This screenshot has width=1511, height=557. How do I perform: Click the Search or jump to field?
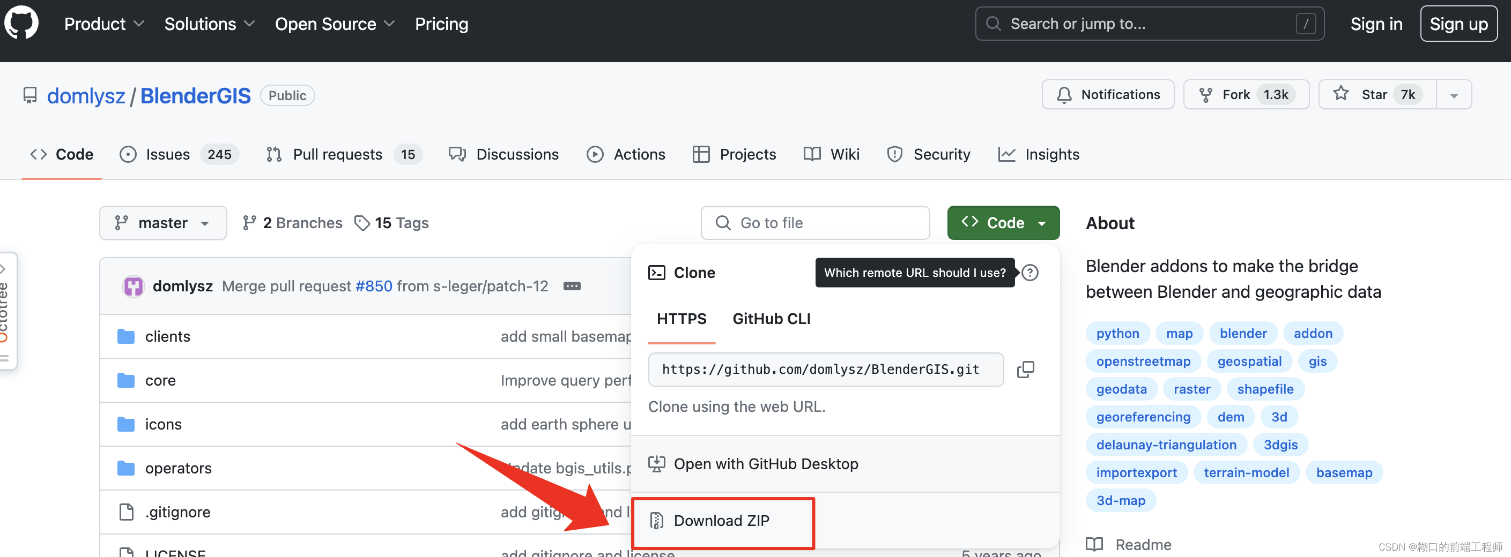(1149, 24)
